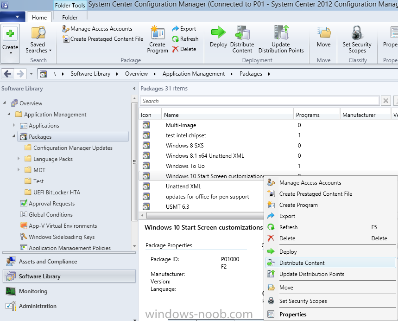The image size is (398, 321).
Task: Click Refresh in the ribbon
Action: pos(185,39)
